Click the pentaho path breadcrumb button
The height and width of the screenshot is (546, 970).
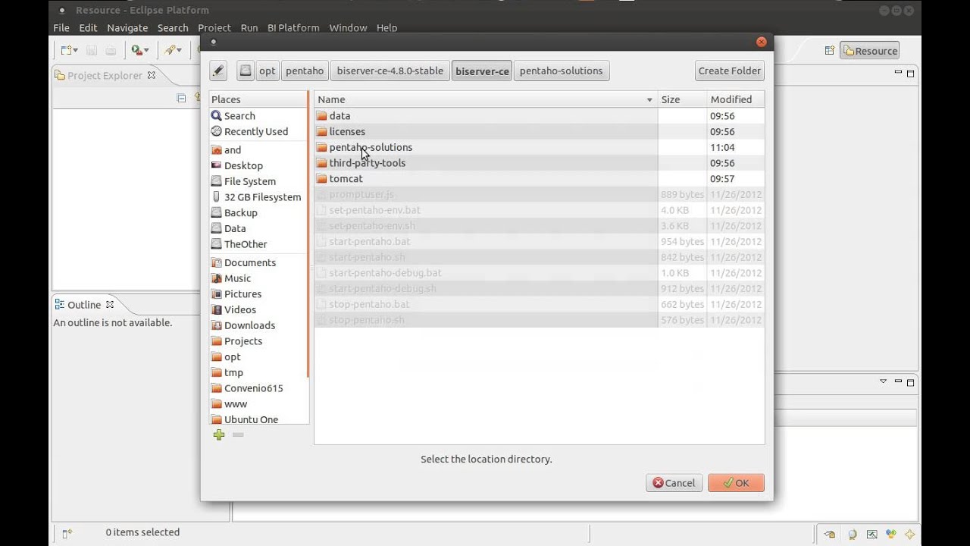305,71
